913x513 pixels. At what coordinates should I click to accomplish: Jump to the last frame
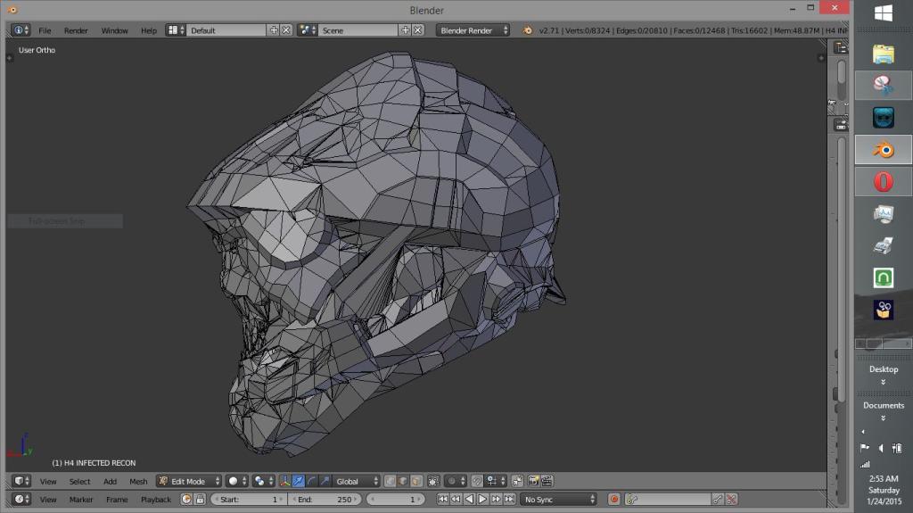509,499
